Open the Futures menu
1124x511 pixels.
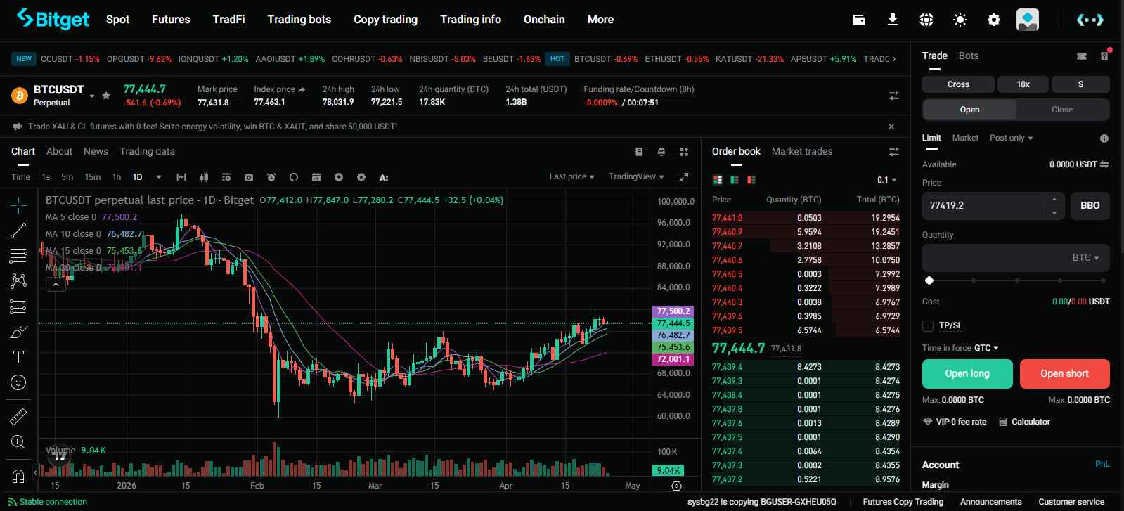[x=171, y=20]
